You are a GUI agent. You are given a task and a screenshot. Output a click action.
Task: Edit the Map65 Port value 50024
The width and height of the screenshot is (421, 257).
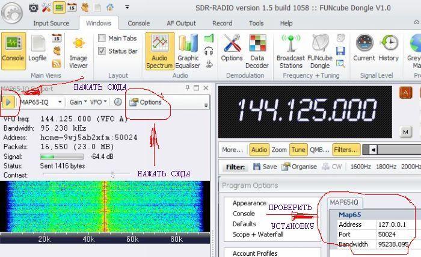tap(399, 234)
